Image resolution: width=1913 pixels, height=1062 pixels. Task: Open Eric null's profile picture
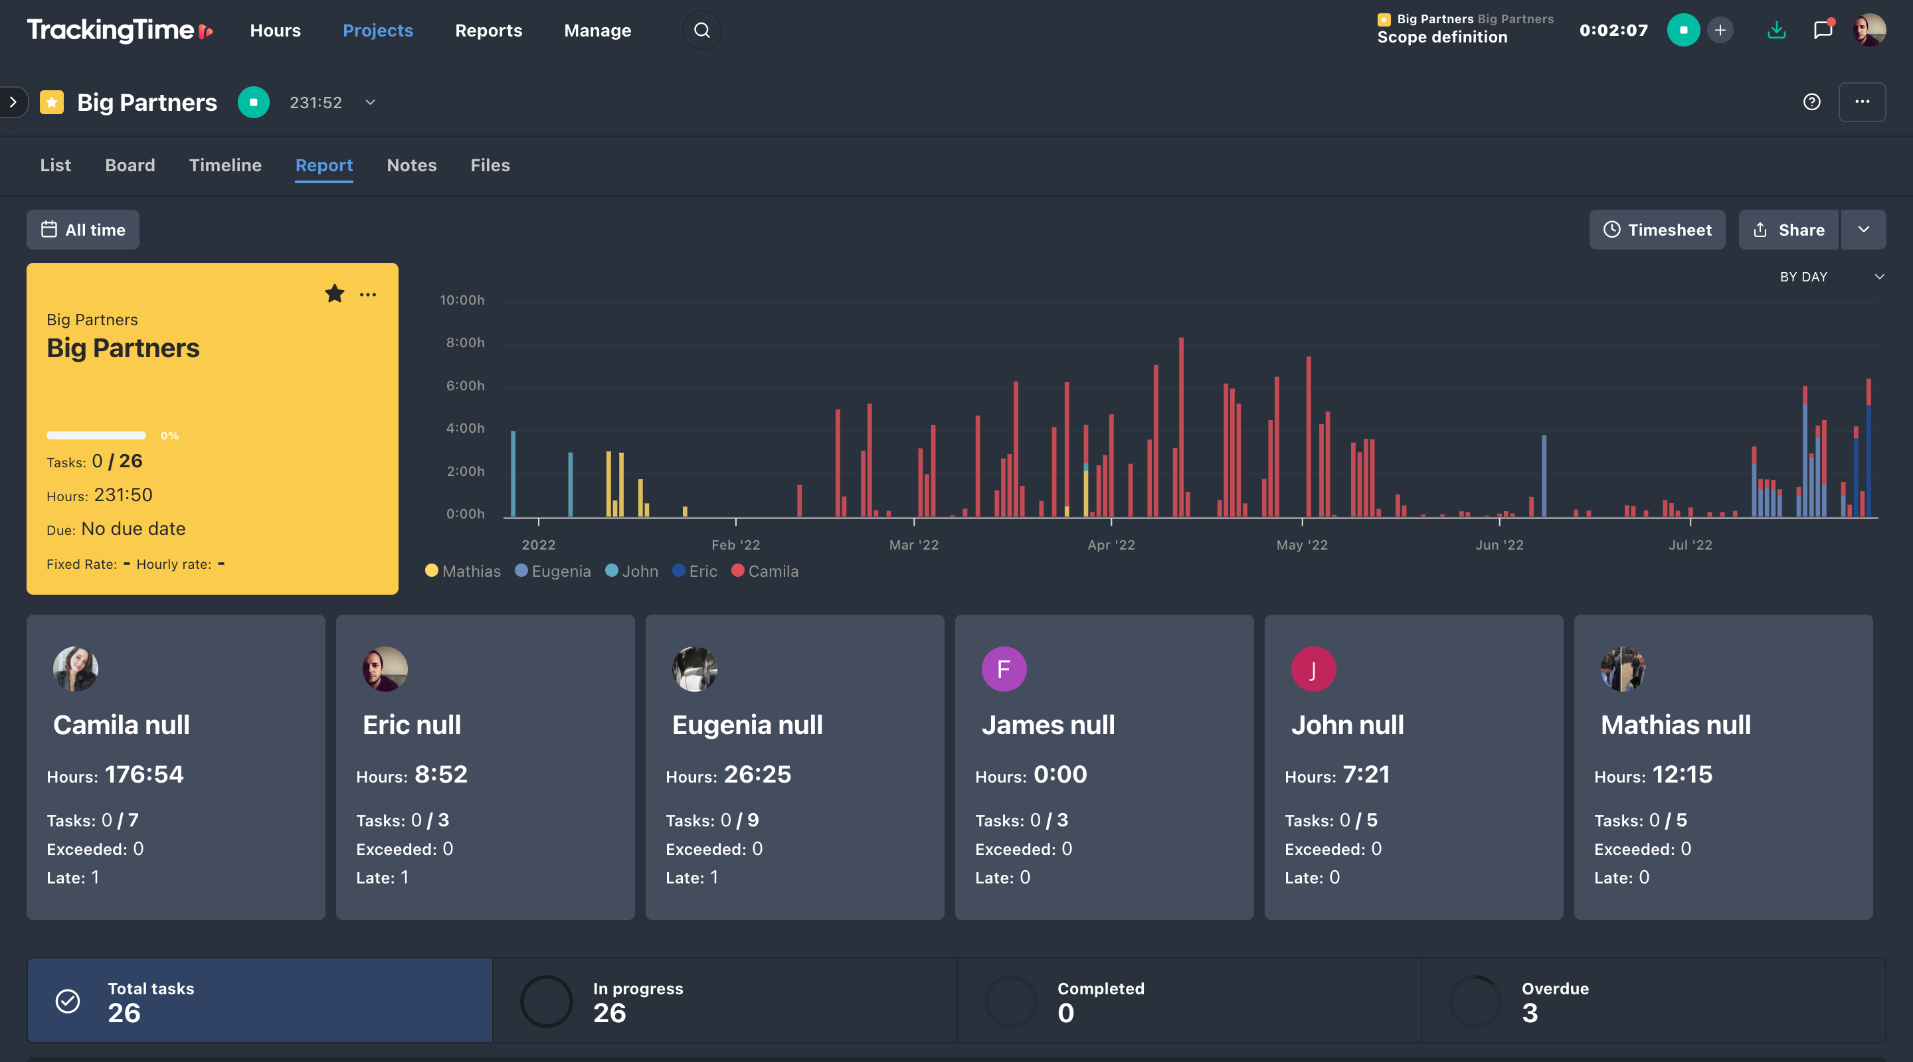click(x=385, y=668)
